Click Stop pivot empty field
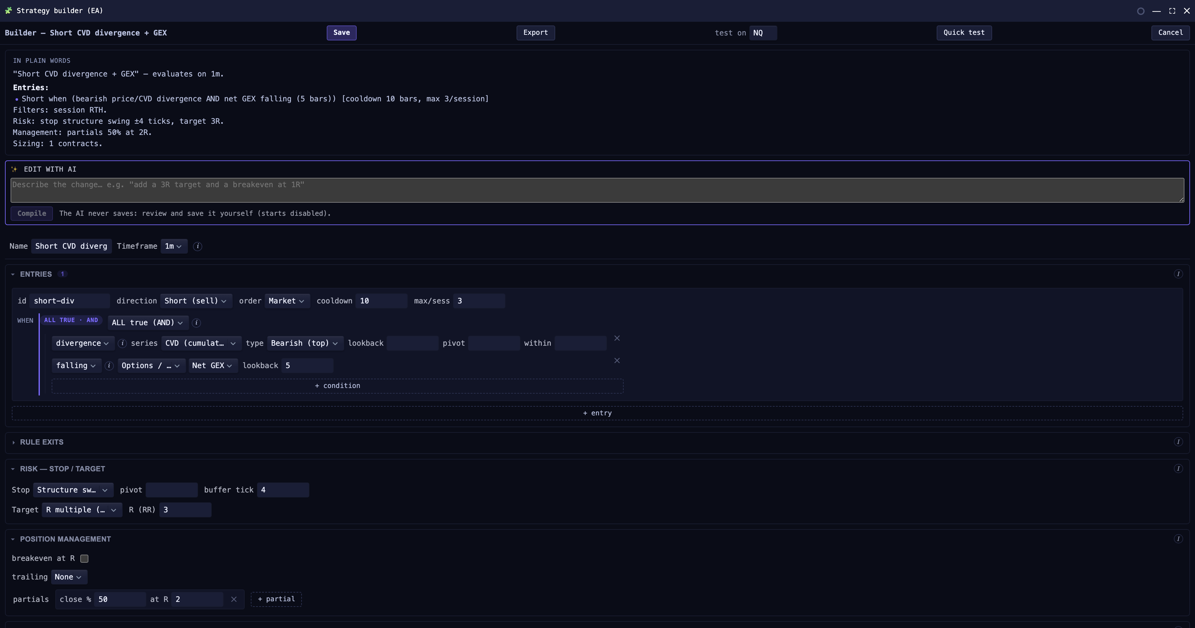The image size is (1195, 628). 172,490
